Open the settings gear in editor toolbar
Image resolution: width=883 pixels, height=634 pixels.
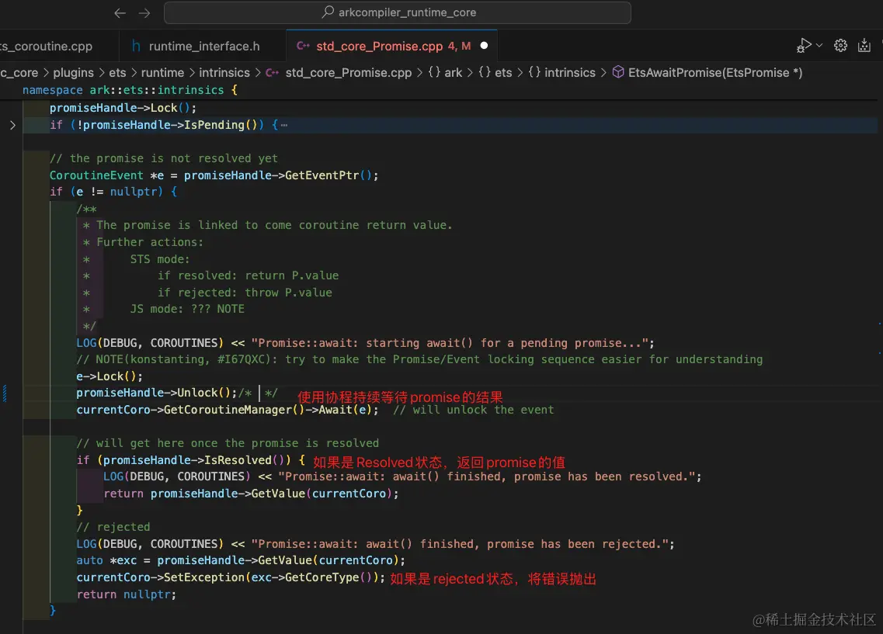840,46
